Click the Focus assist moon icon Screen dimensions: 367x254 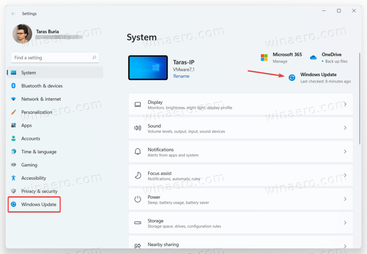pyautogui.click(x=138, y=175)
